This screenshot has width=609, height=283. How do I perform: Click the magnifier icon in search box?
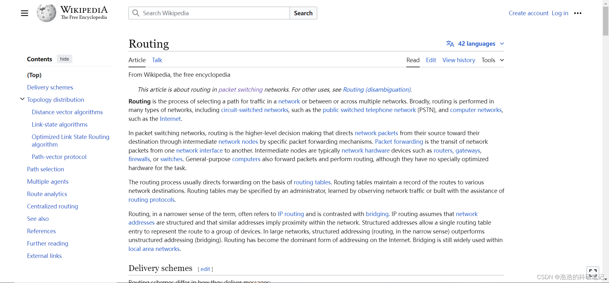click(136, 13)
